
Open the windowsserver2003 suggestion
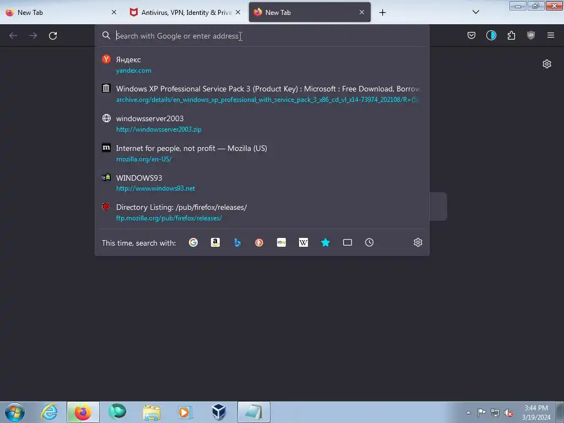coord(262,123)
